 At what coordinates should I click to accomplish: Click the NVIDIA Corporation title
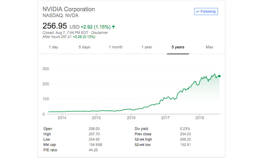69,9
